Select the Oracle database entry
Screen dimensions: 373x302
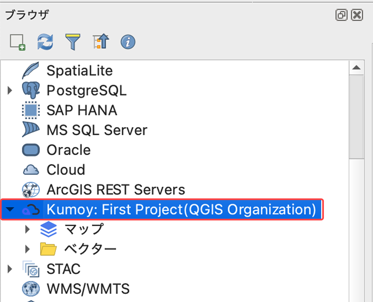point(68,150)
